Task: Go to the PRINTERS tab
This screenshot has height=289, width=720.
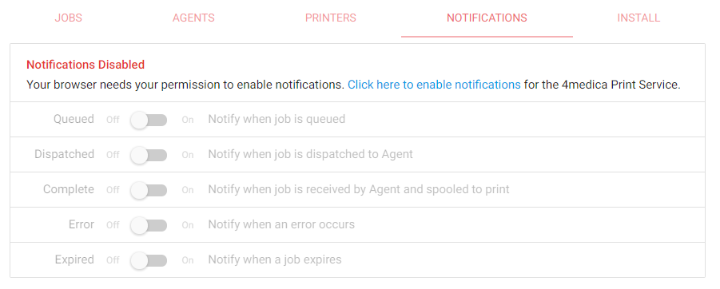Action: click(331, 18)
